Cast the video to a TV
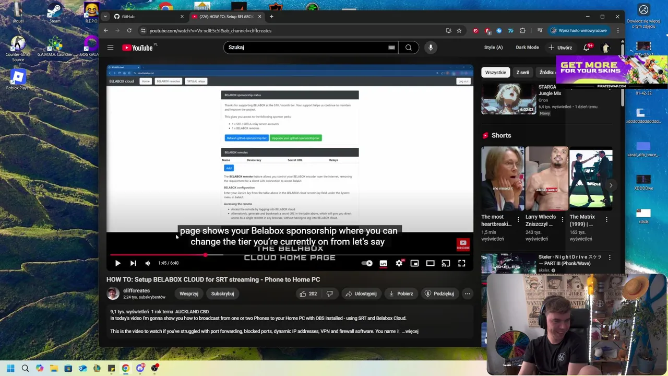 (x=446, y=263)
